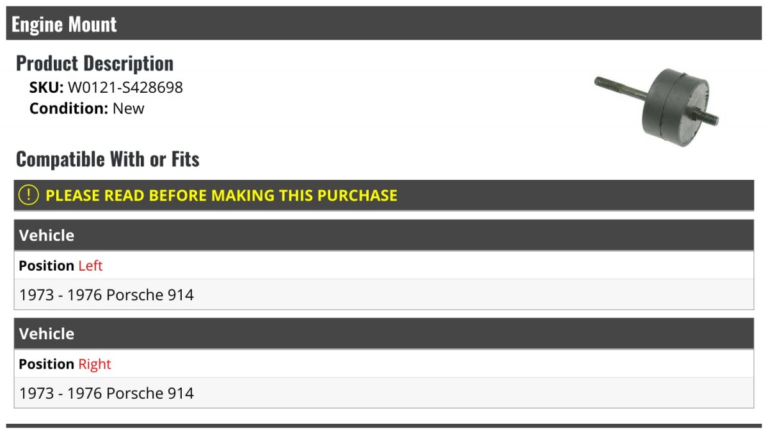Collapse the first Vehicle section header

point(384,235)
